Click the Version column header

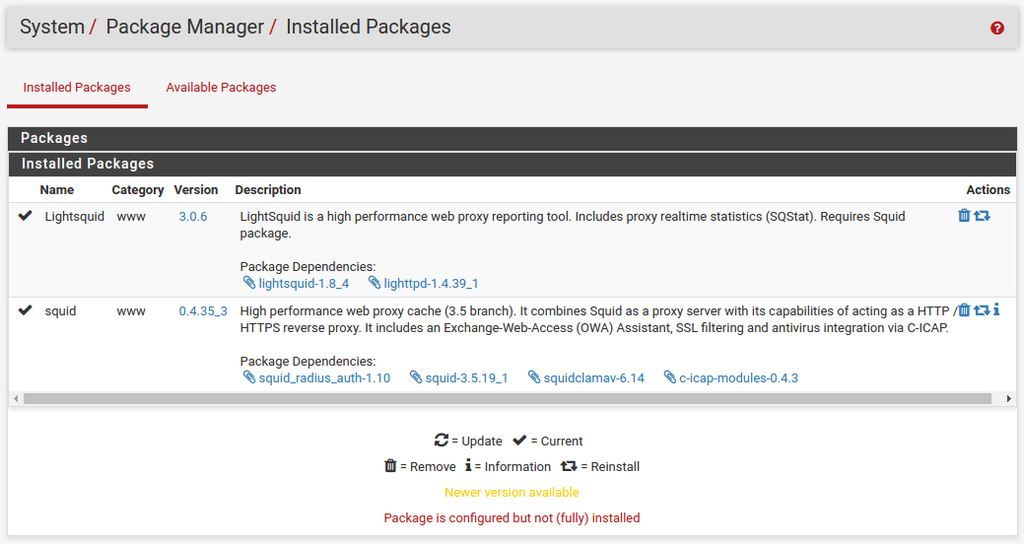click(x=196, y=190)
